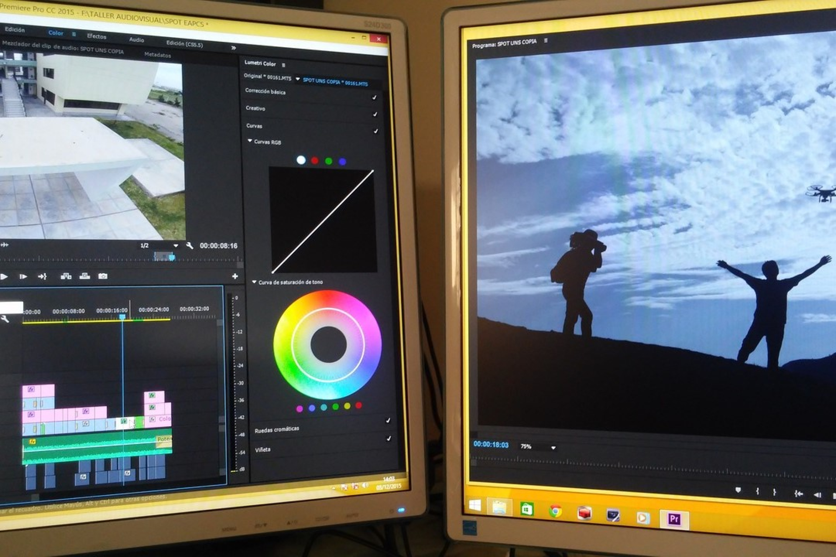Switch to the Audio workspace
Viewport: 836px width, 557px height.
136,40
